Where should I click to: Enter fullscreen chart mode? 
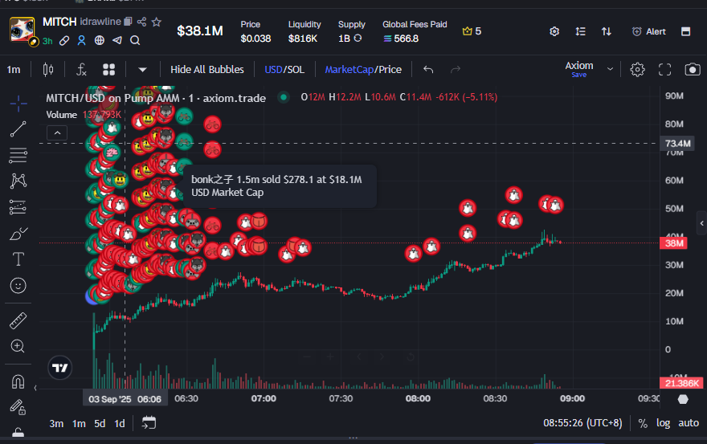click(664, 69)
